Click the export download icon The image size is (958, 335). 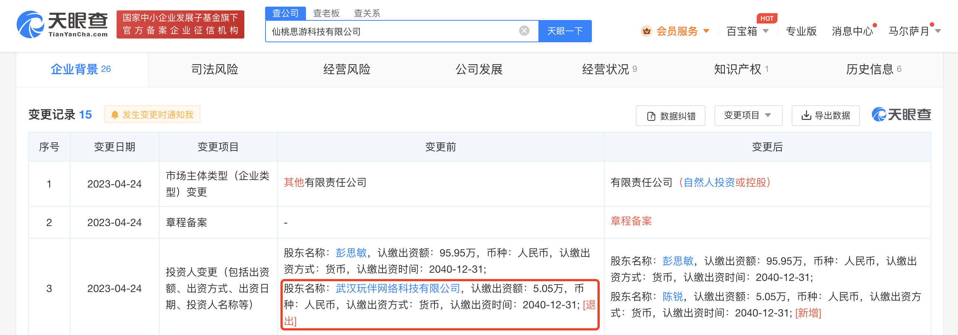tap(806, 115)
